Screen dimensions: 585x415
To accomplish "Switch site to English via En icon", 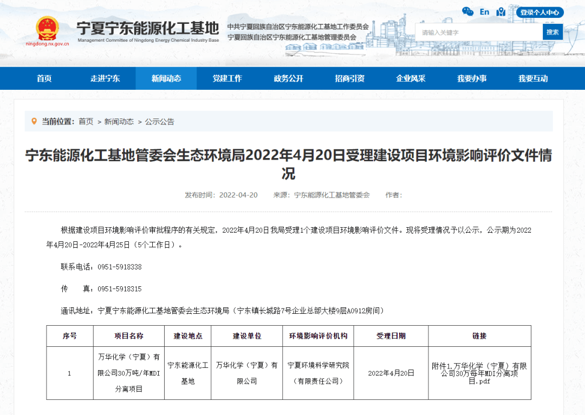I will click(x=484, y=11).
